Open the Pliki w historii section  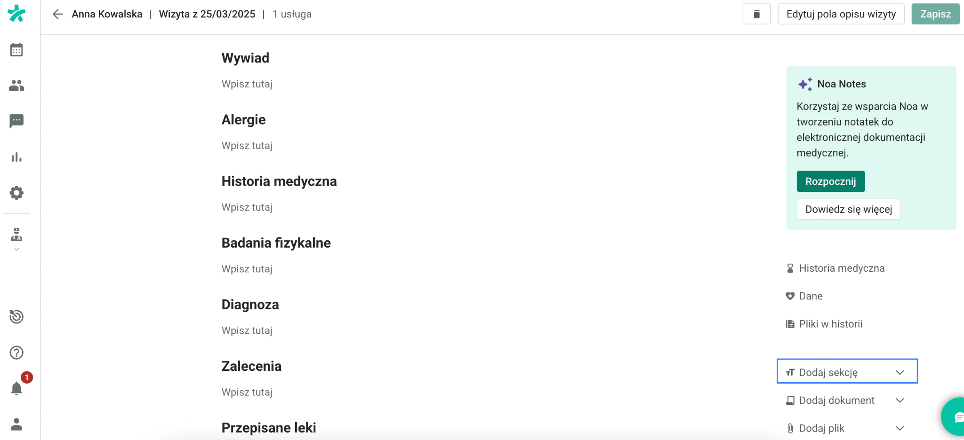[x=831, y=323]
